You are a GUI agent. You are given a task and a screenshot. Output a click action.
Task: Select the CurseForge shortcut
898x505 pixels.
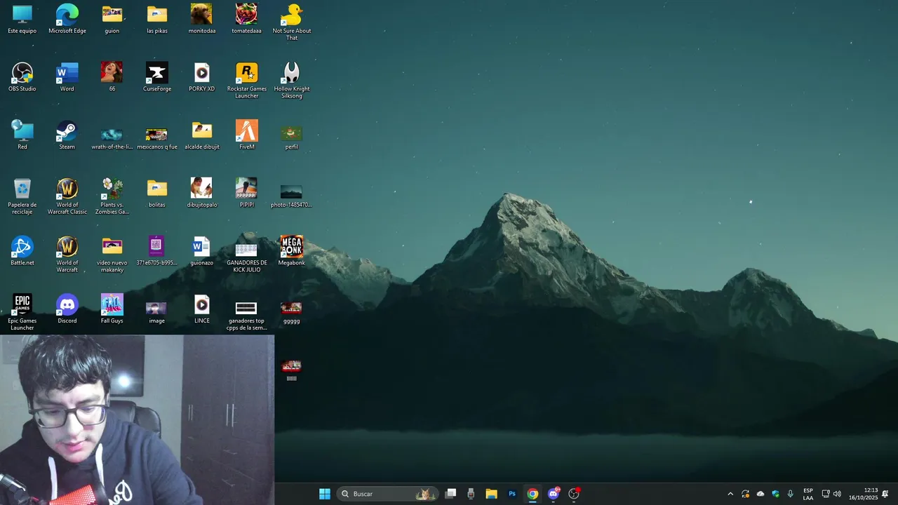point(157,77)
